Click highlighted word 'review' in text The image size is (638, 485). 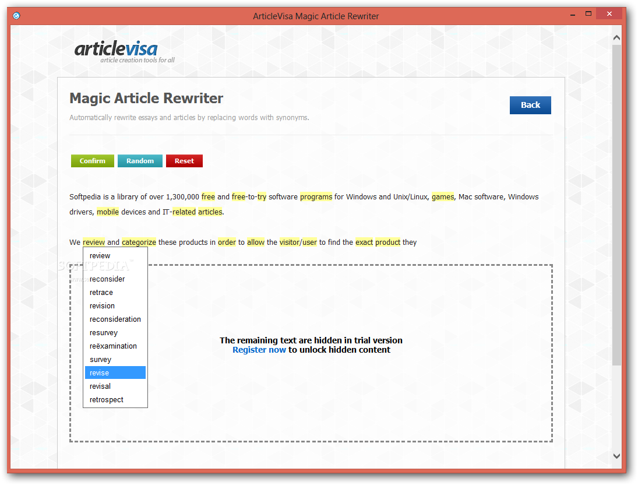[x=94, y=242]
